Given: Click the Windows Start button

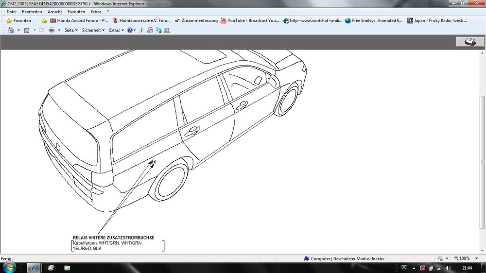Looking at the screenshot, I should pyautogui.click(x=9, y=267).
